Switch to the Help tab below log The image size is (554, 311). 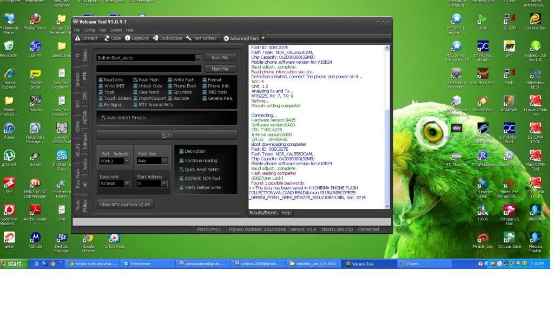pos(286,213)
